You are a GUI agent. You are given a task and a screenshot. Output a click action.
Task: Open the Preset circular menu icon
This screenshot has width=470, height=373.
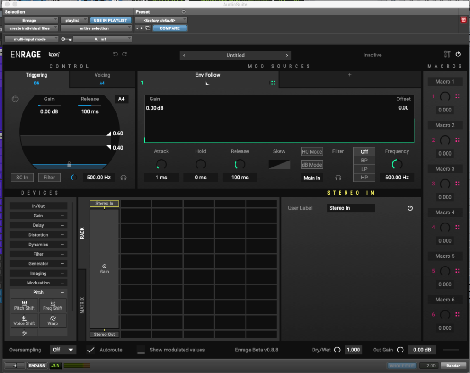[x=184, y=11]
